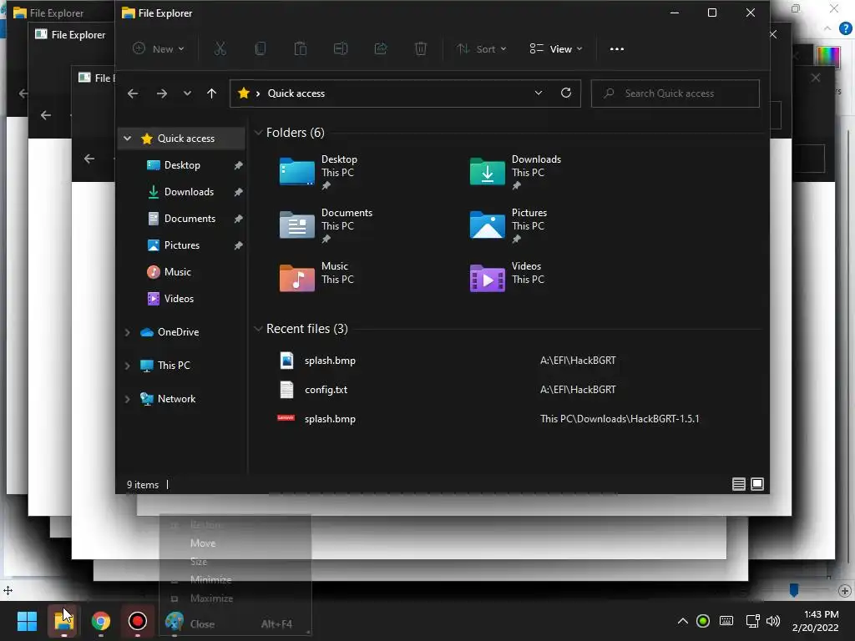Screen dimensions: 855x641
Task: Expand Network tree node
Action: [x=128, y=399]
